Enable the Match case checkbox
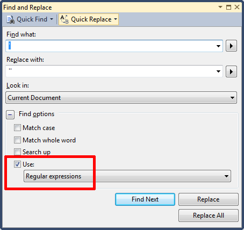The image size is (244, 230). [x=17, y=128]
